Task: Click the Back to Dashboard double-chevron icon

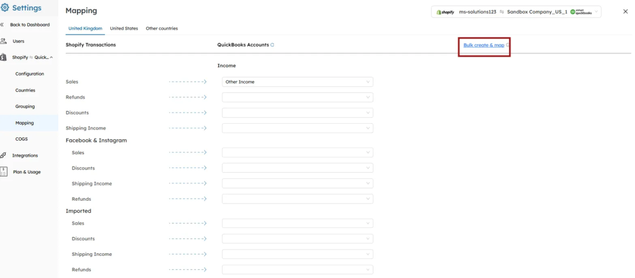Action: [2, 25]
